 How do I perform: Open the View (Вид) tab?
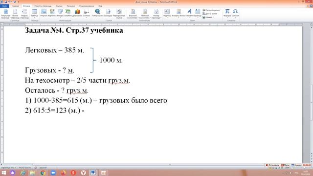click(100, 6)
